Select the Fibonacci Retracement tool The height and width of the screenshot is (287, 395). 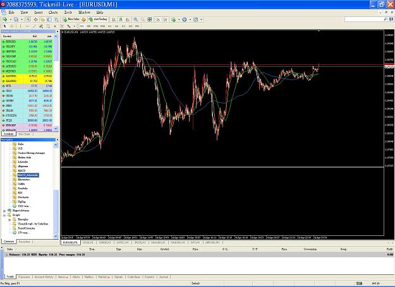(48, 26)
